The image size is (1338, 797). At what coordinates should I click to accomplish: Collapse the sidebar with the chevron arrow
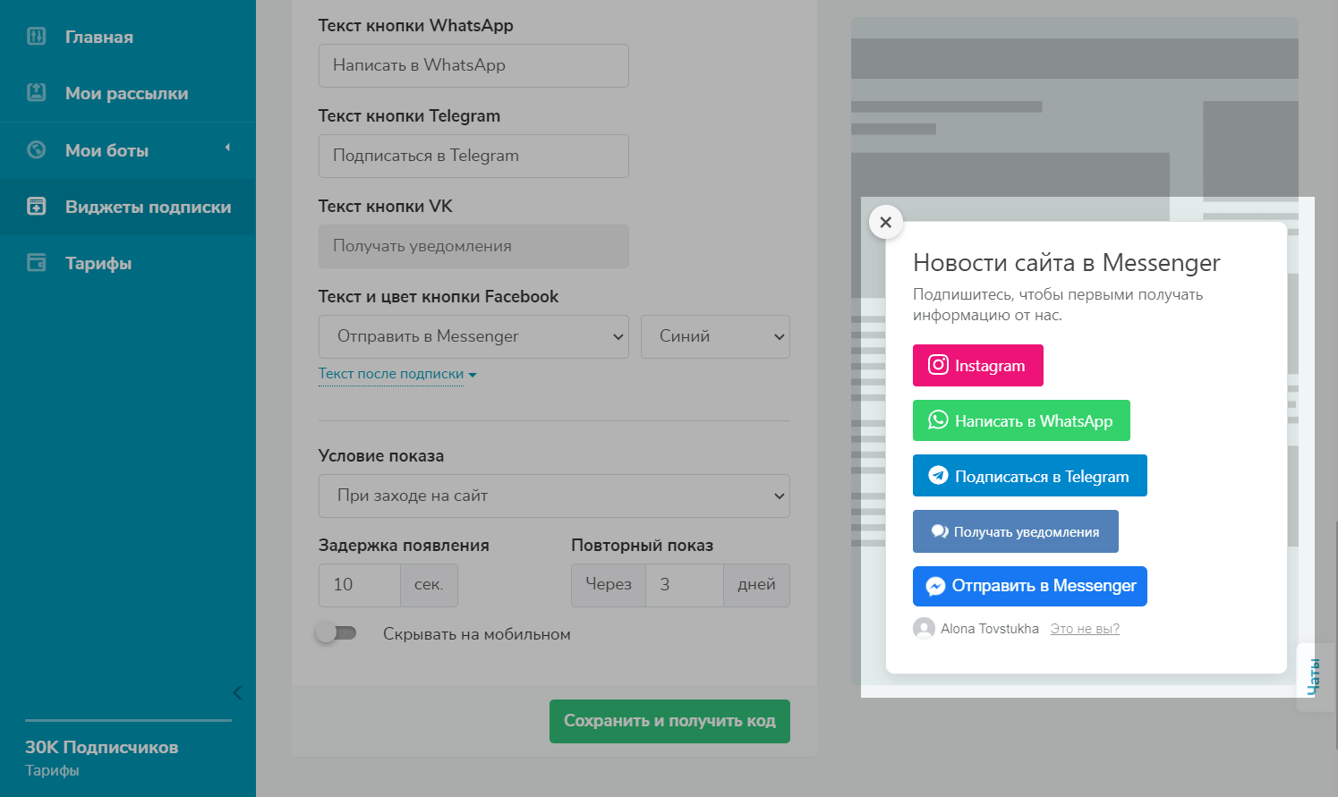(x=237, y=692)
